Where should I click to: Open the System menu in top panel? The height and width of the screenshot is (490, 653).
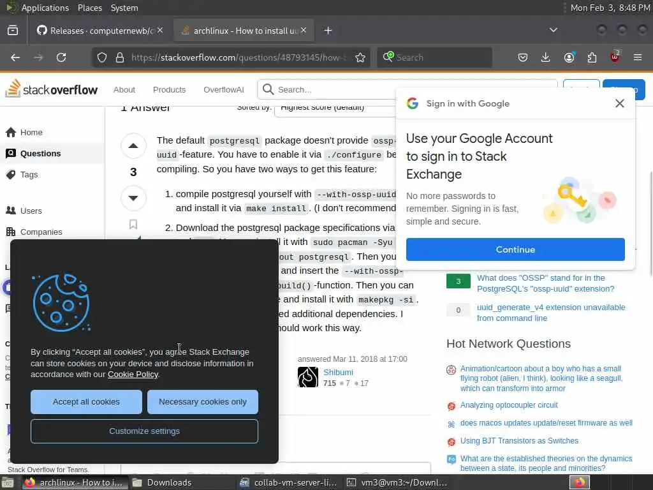[124, 8]
